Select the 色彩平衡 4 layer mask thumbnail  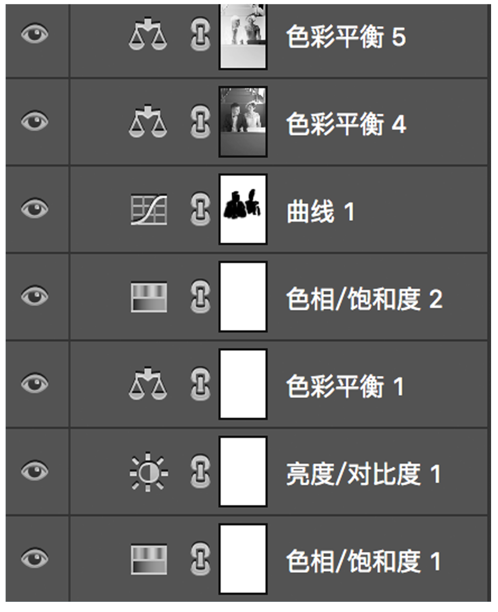(x=243, y=122)
